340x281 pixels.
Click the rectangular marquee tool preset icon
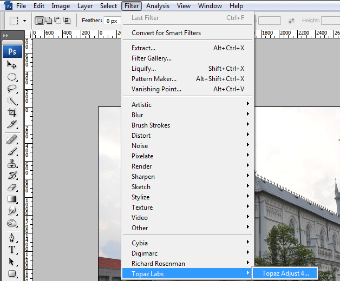[14, 21]
